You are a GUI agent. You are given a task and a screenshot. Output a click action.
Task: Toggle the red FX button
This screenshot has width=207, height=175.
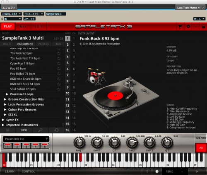(x=201, y=148)
